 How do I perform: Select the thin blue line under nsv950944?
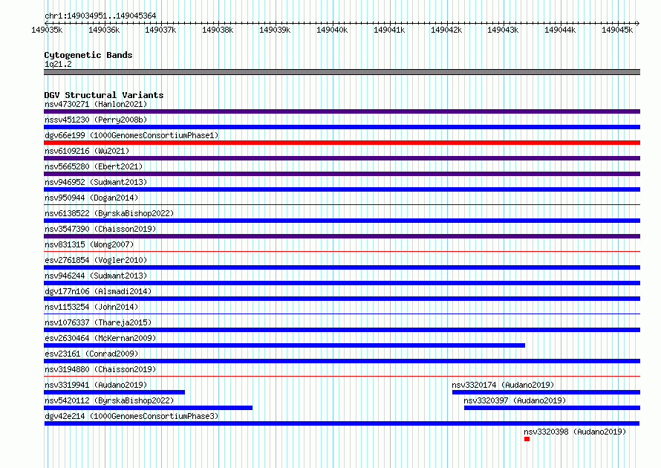(x=342, y=205)
